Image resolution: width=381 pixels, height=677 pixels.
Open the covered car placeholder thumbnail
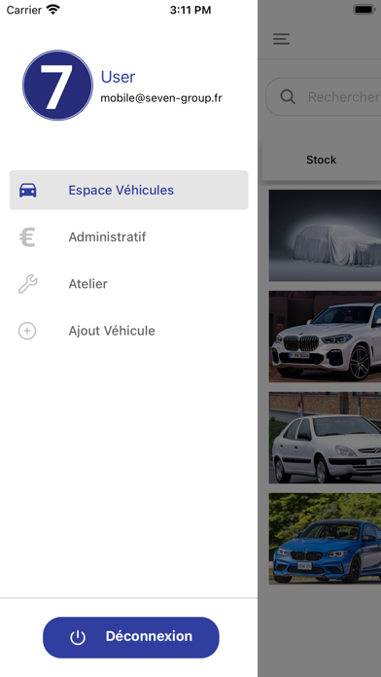point(325,235)
